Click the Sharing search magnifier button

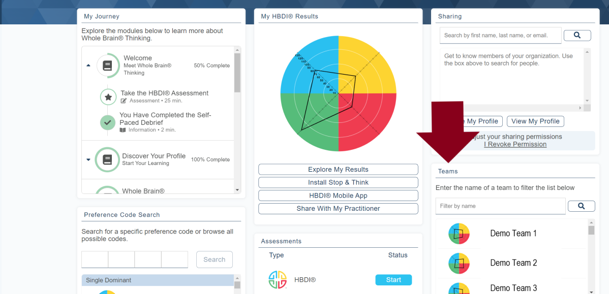(x=577, y=36)
